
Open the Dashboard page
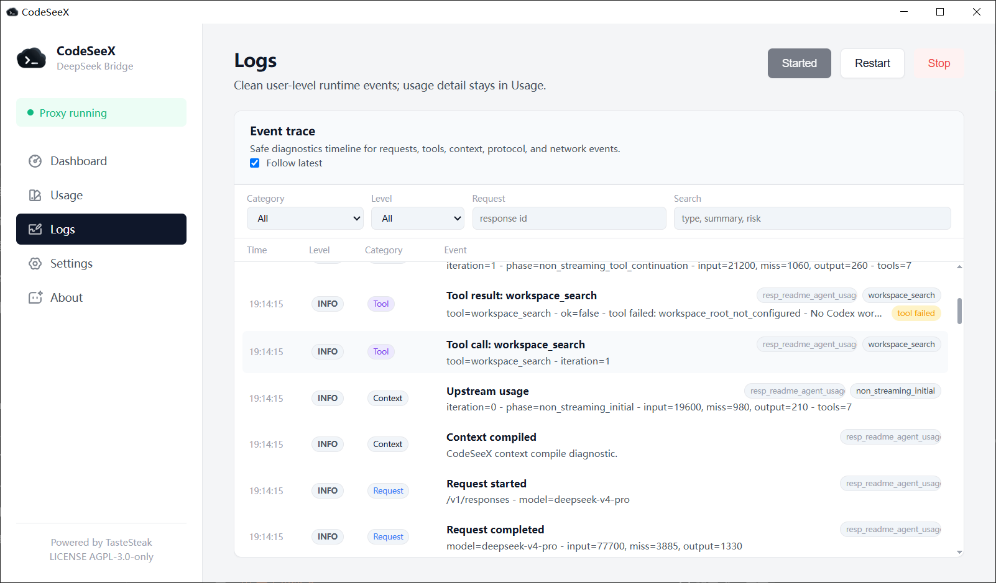101,161
